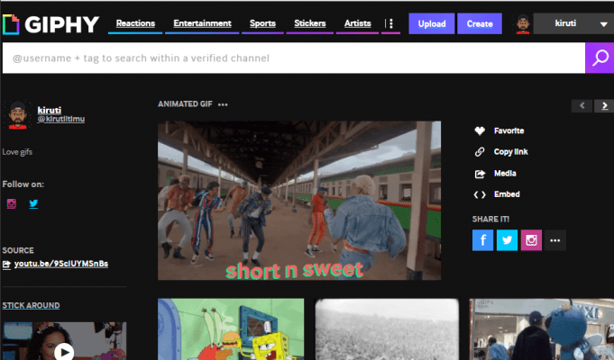The image size is (614, 360).
Task: Click the 'ANIMATED GIF' heading
Action: point(185,104)
